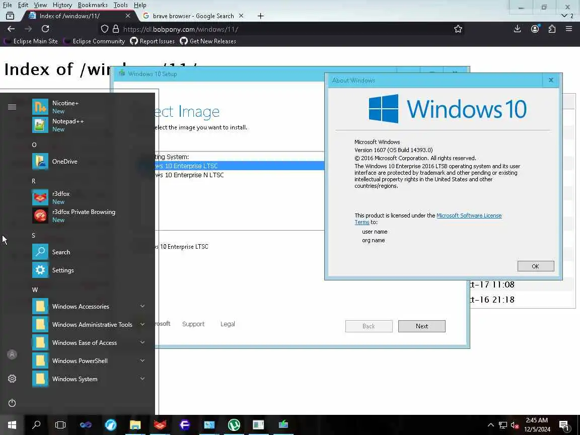Image resolution: width=580 pixels, height=435 pixels.
Task: Open uTorrent from the taskbar
Action: (x=234, y=424)
